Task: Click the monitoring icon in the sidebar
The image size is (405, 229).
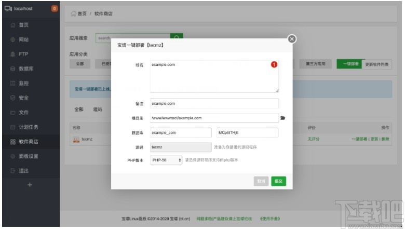Action: (13, 83)
